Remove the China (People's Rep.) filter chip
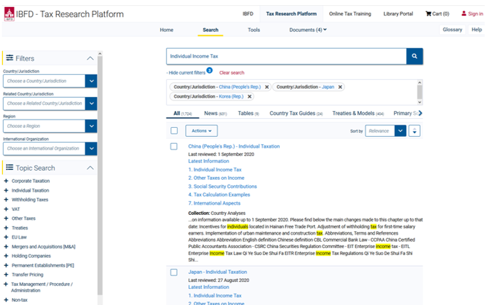 266,87
